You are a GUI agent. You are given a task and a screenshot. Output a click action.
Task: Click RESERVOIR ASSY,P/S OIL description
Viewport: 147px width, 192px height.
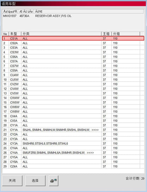pyautogui.click(x=53, y=16)
